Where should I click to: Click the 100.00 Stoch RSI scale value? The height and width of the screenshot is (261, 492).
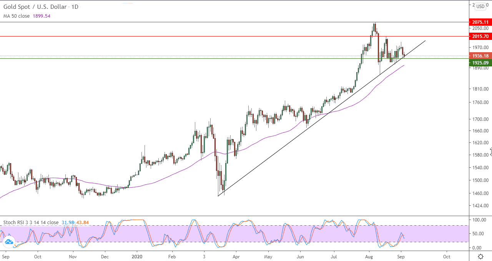[479, 220]
